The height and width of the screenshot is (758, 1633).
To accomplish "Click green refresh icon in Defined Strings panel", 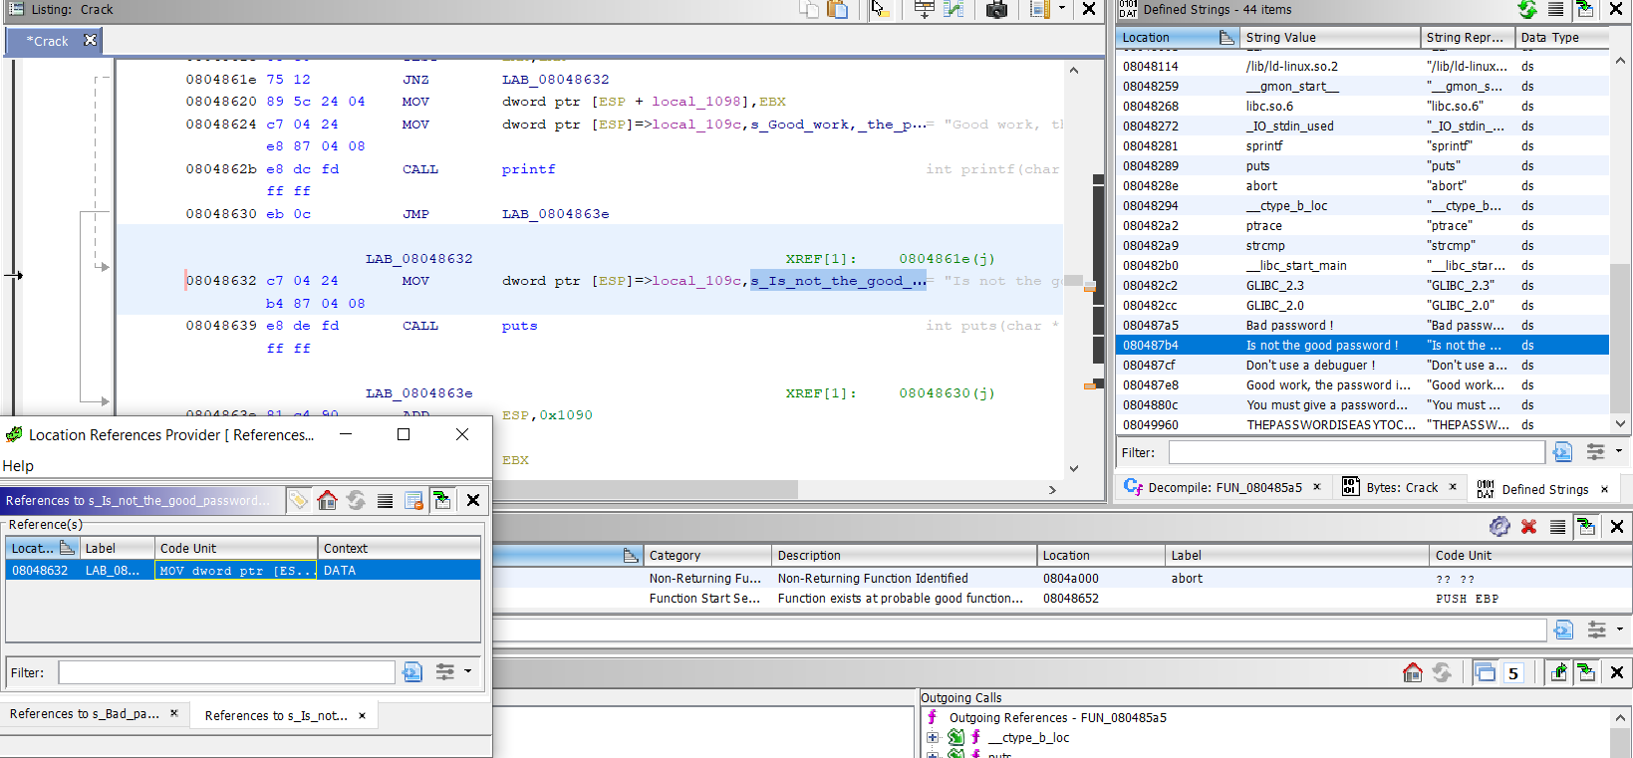I will tap(1526, 10).
